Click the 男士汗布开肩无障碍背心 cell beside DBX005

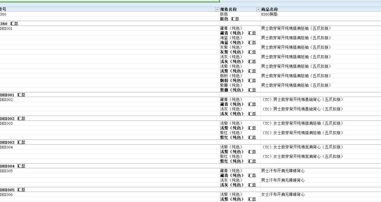click(x=283, y=171)
